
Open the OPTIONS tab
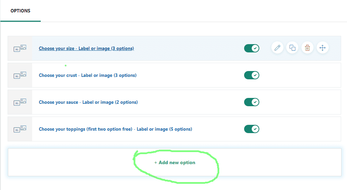(x=20, y=11)
